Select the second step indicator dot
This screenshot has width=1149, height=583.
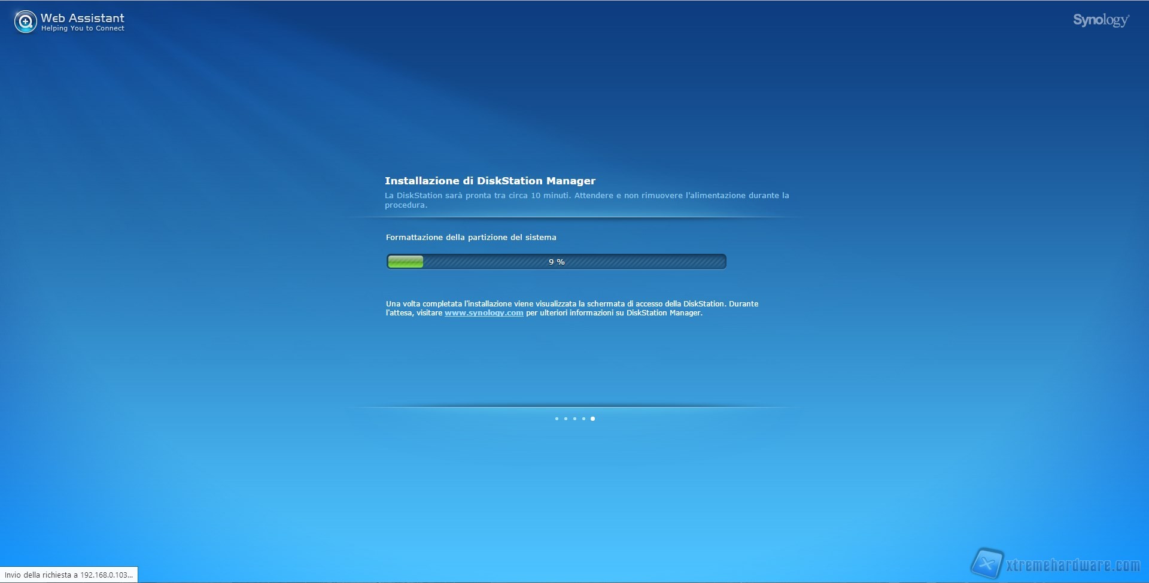tap(566, 418)
